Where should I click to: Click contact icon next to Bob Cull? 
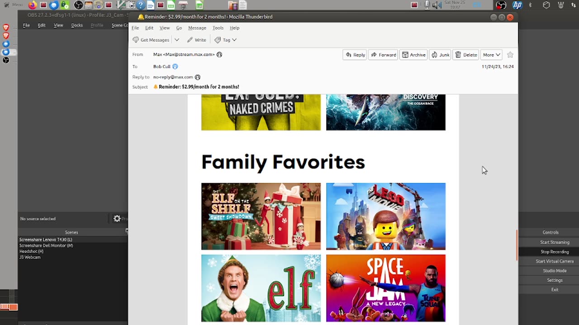coord(175,66)
